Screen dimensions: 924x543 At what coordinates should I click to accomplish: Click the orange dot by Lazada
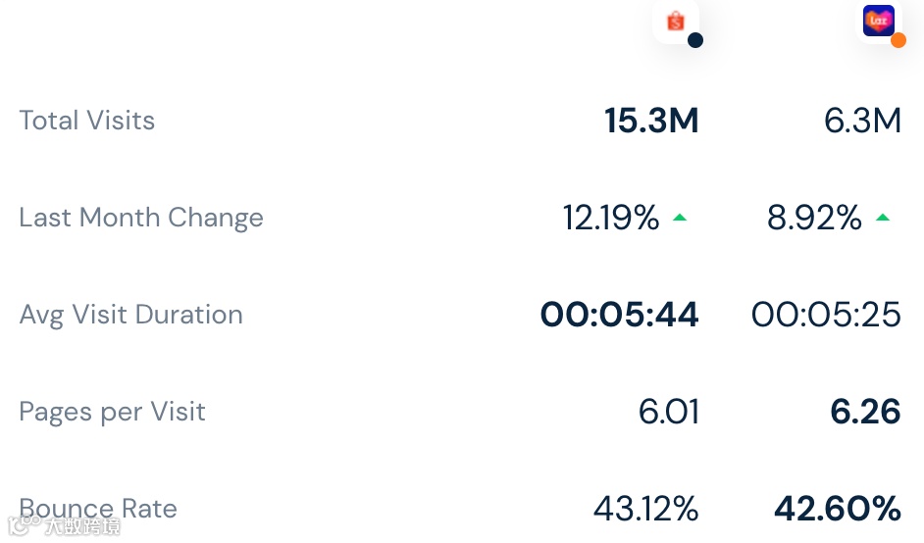pos(898,40)
